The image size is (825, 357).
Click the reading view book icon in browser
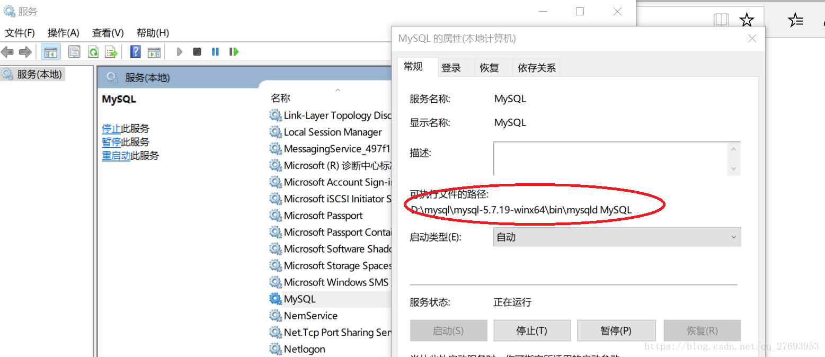(x=721, y=21)
